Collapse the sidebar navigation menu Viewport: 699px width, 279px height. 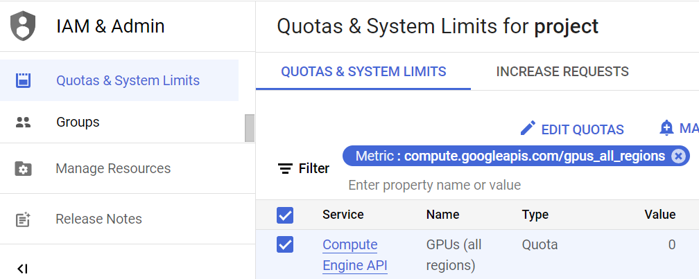coord(22,269)
